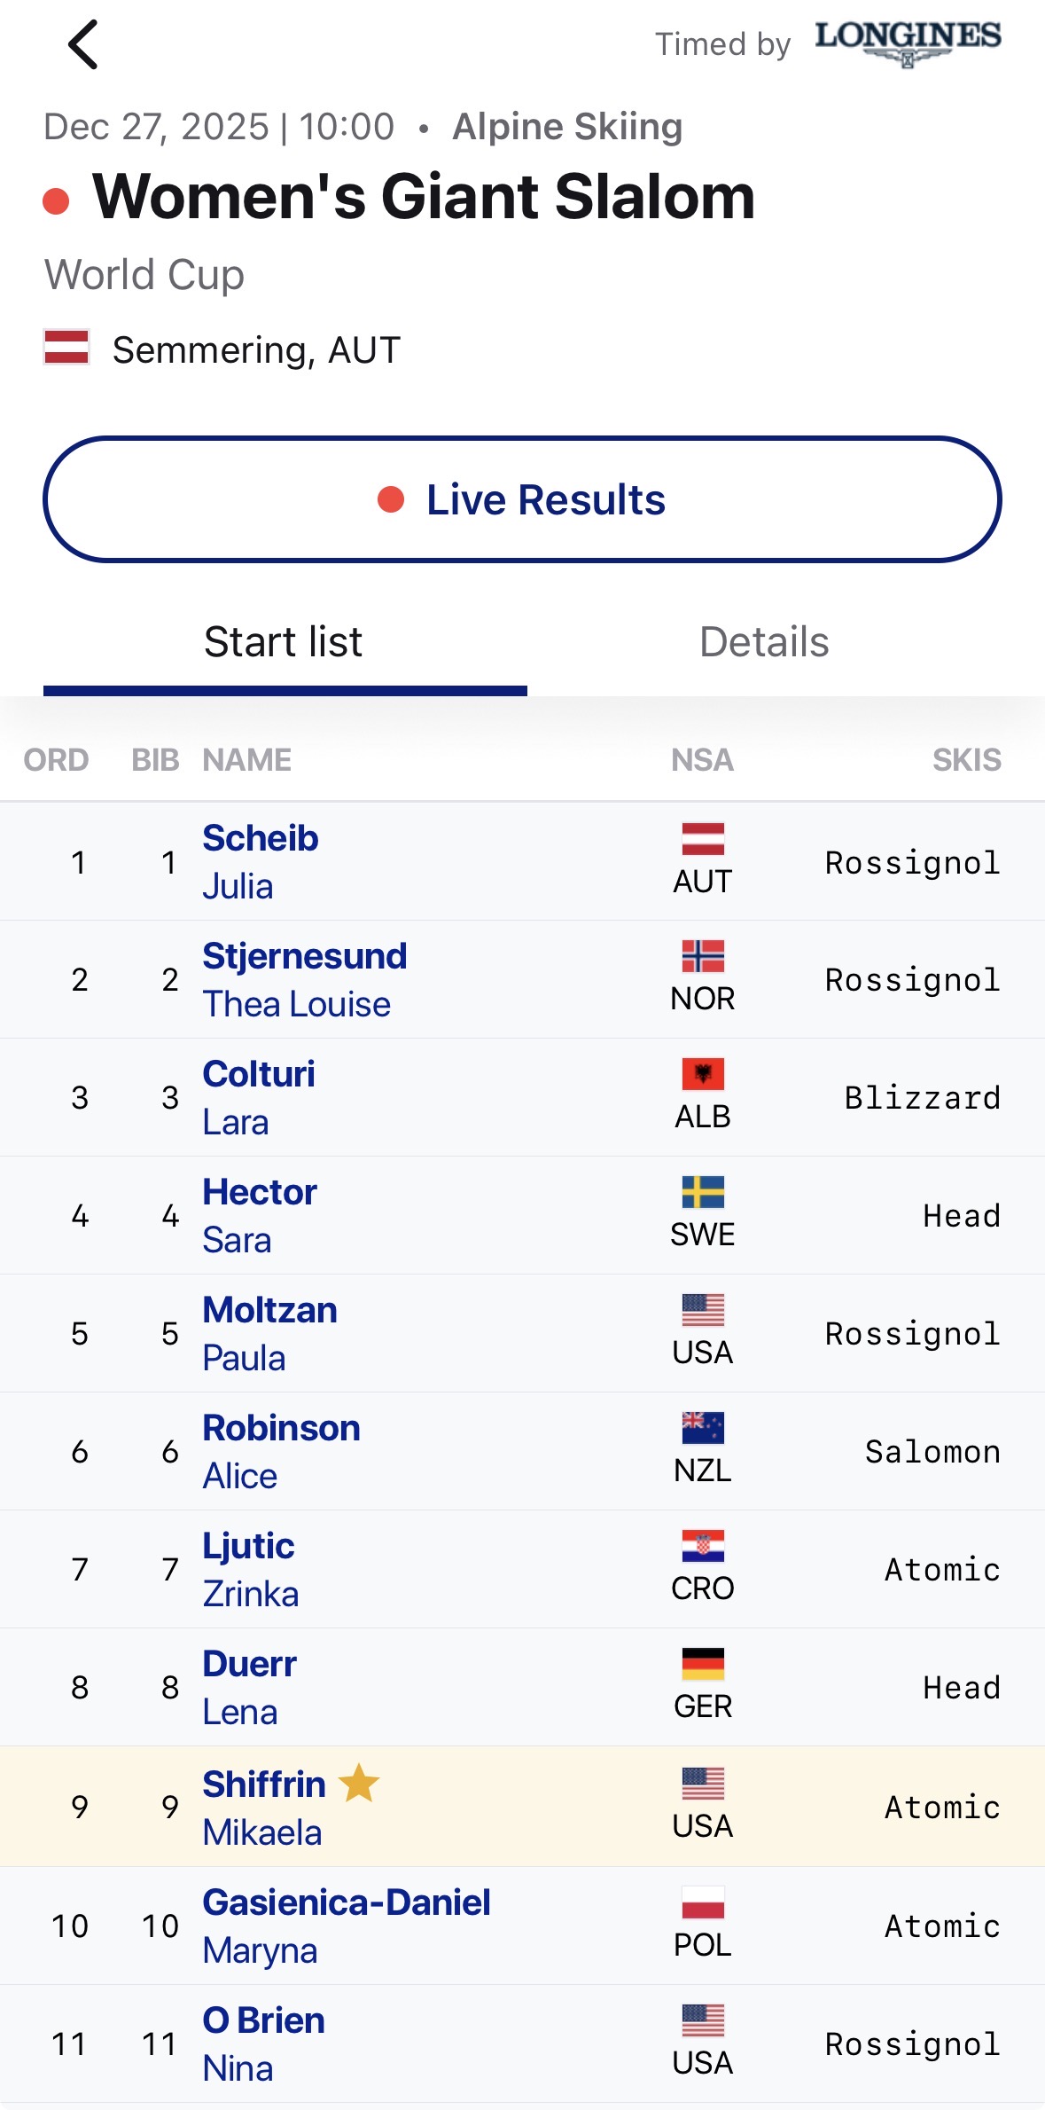
Task: Tap the back arrow icon
Action: pyautogui.click(x=83, y=44)
